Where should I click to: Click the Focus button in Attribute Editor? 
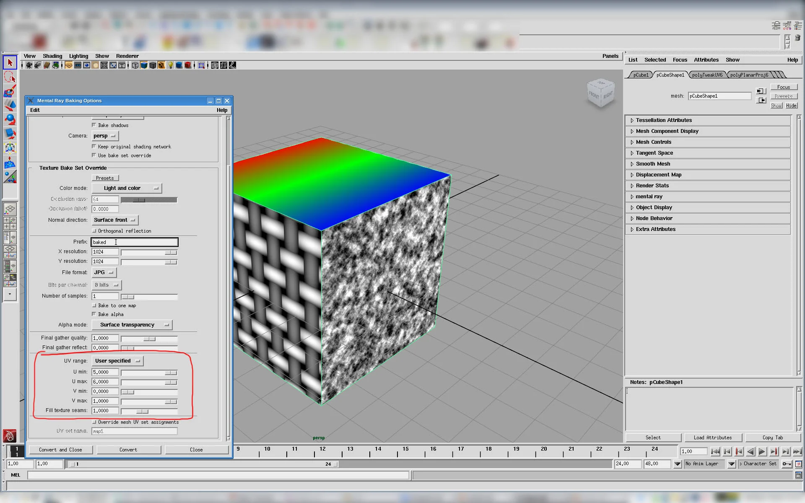pyautogui.click(x=784, y=87)
